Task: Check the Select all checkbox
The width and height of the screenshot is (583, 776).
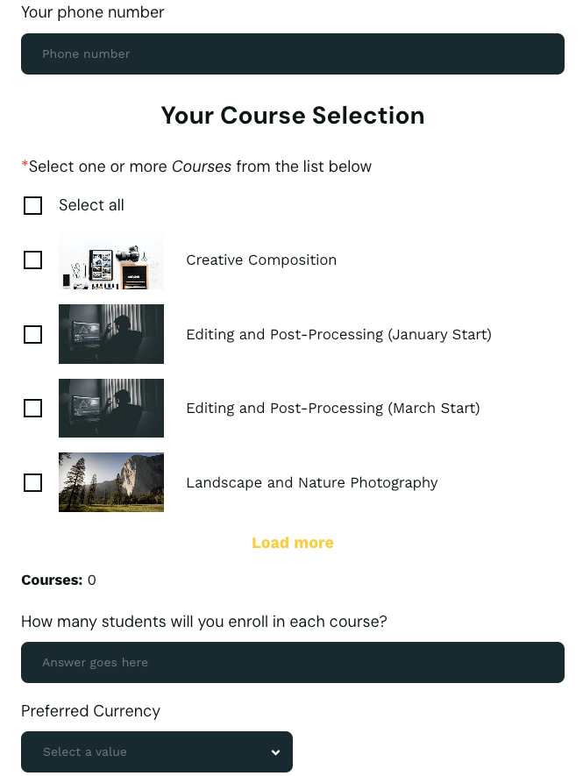Action: pos(32,205)
